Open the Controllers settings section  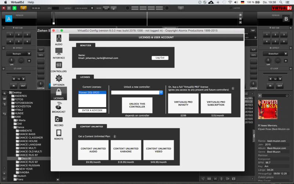pyautogui.click(x=59, y=67)
